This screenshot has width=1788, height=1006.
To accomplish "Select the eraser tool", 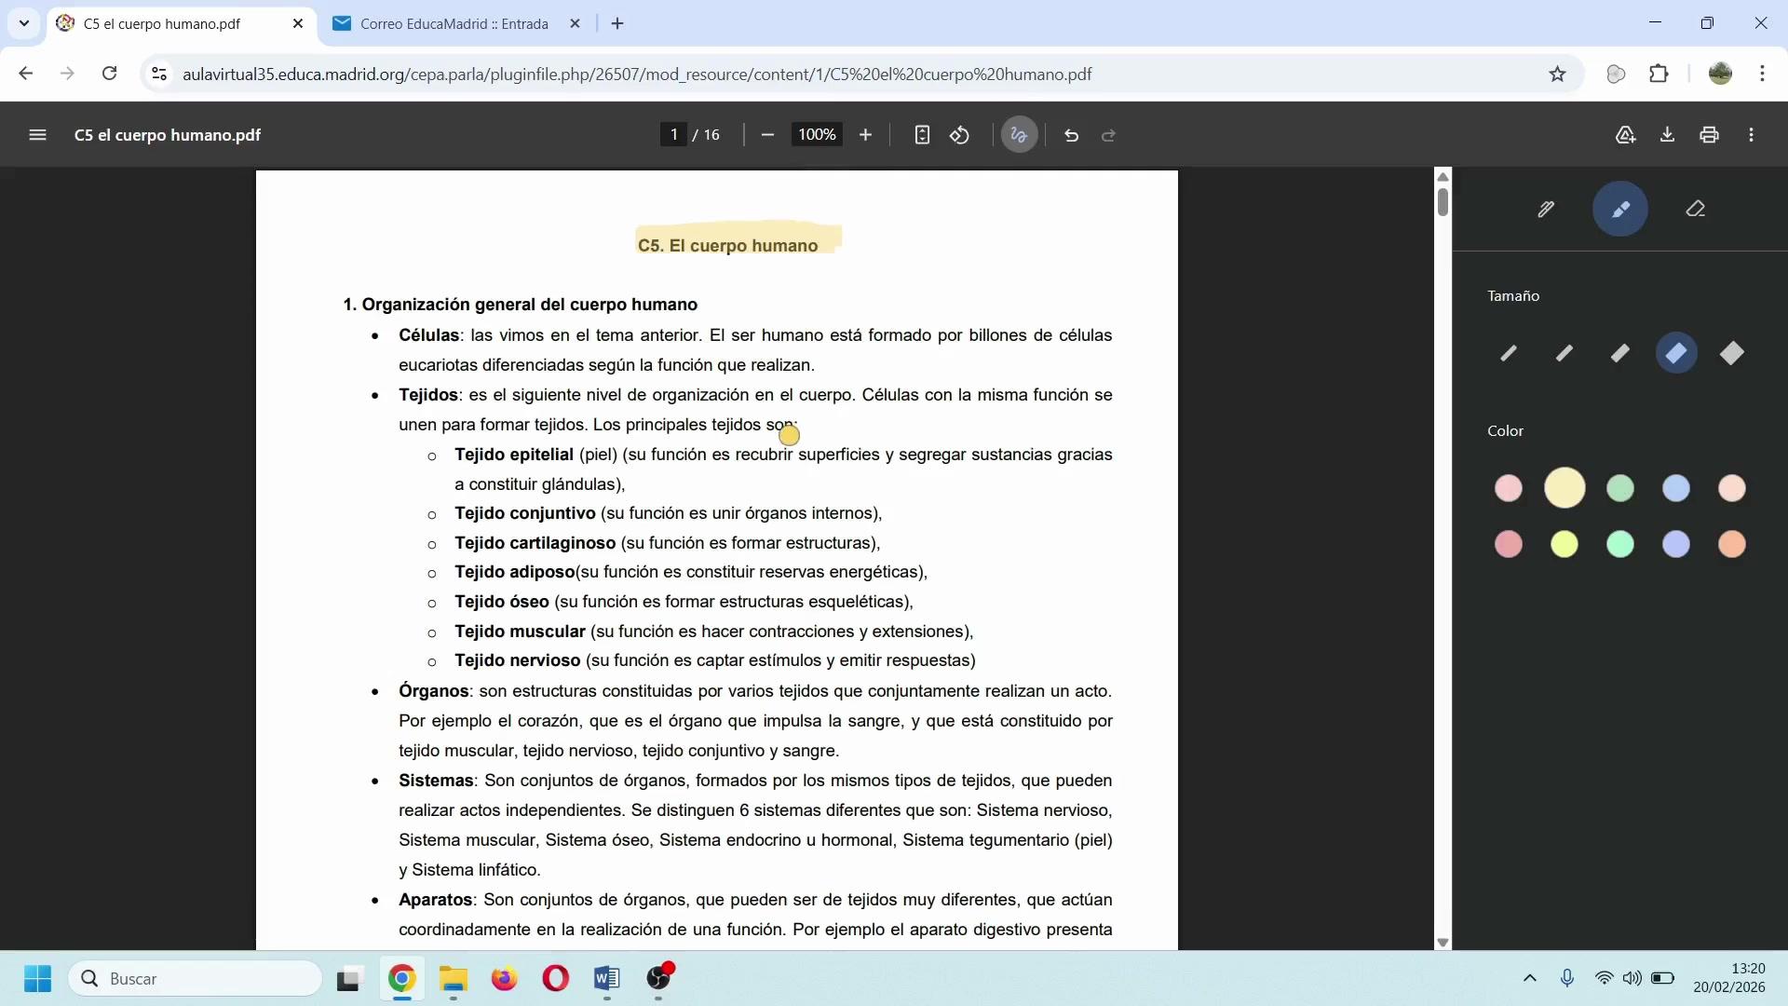I will [1695, 209].
